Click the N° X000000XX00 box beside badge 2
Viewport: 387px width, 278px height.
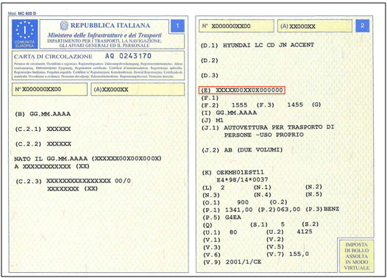[236, 26]
